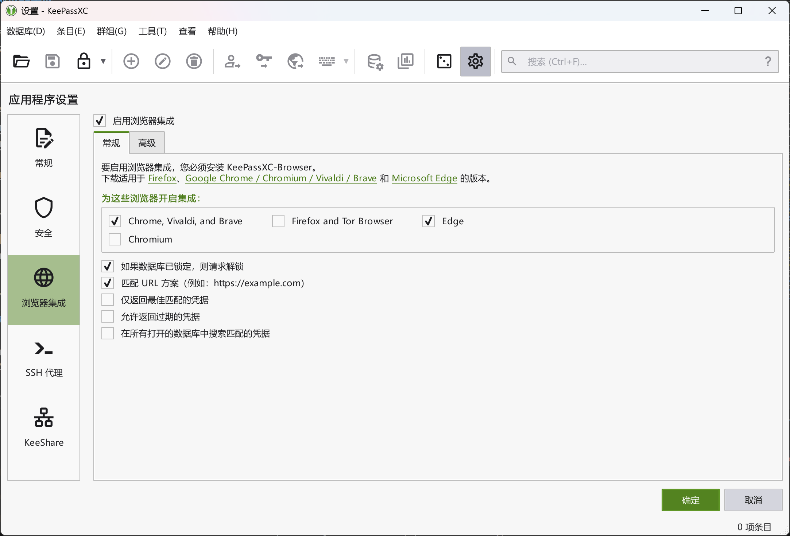790x536 pixels.
Task: Close the KeePassXC window
Action: (x=772, y=11)
